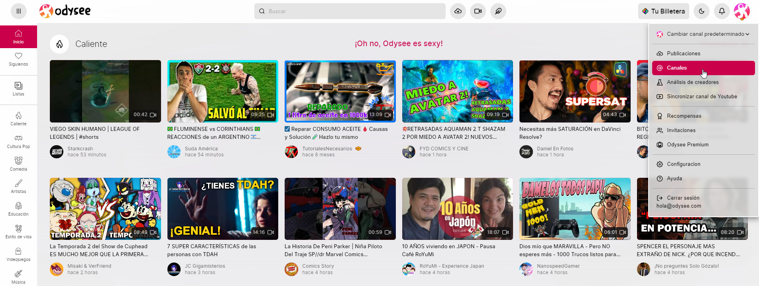Screen dimensions: 759x286
Task: Open the 10 Años en Japón thumbnail
Action: pos(458,209)
